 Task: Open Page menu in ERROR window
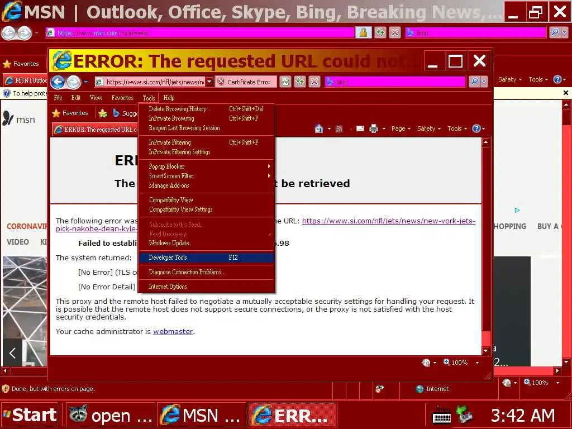click(x=401, y=128)
